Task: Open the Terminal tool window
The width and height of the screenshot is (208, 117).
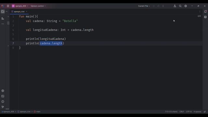Action: pyautogui.click(x=3, y=96)
